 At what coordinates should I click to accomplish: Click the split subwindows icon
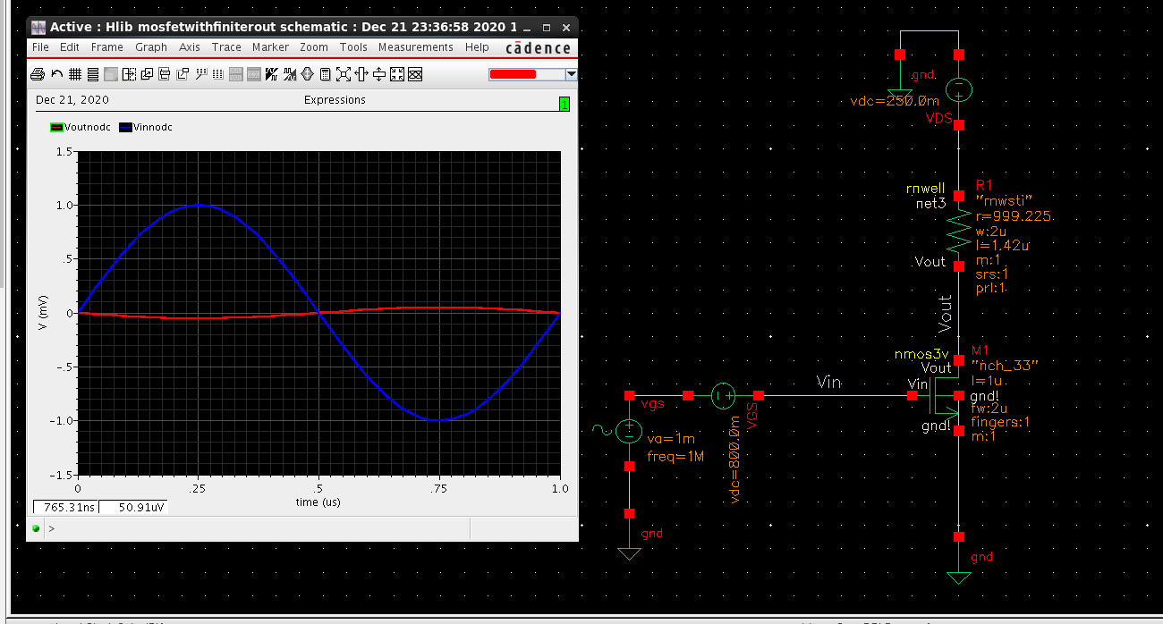pos(129,74)
